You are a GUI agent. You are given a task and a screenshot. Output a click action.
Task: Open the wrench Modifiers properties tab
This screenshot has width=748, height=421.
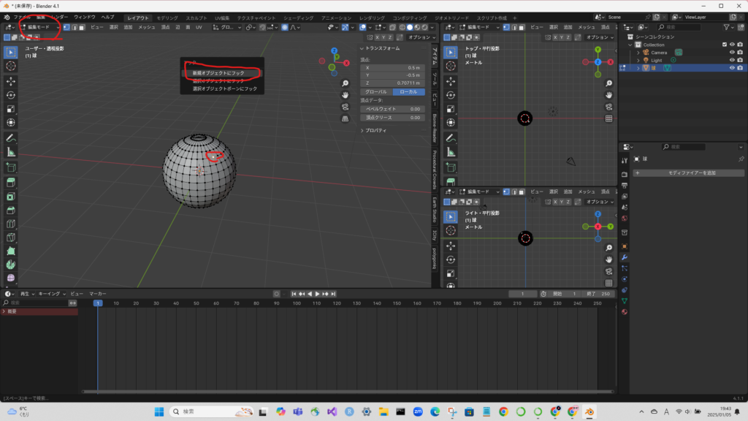click(x=625, y=258)
